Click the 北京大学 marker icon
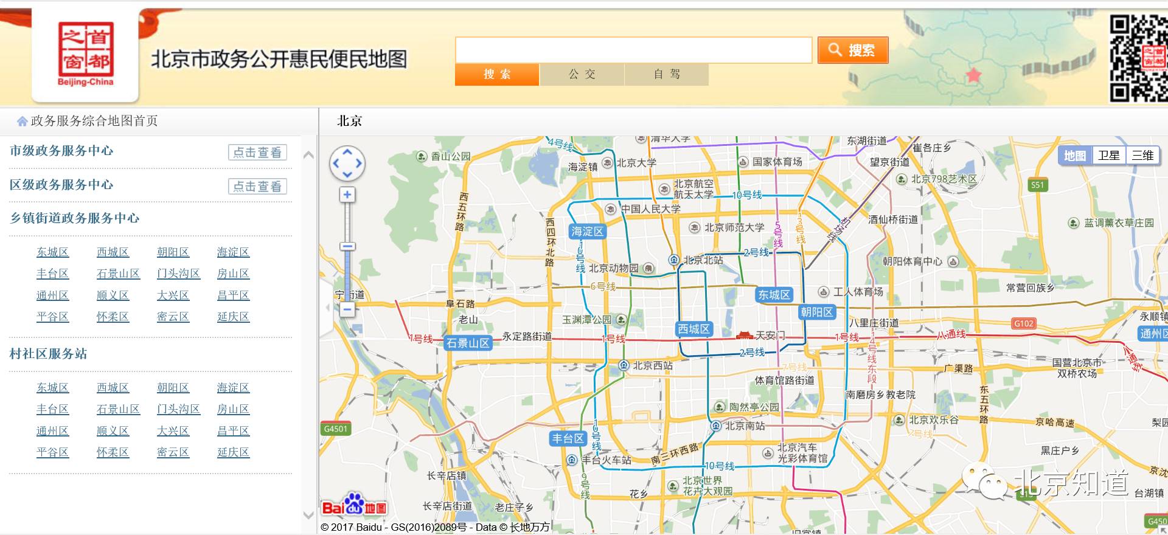1168x535 pixels. click(607, 162)
